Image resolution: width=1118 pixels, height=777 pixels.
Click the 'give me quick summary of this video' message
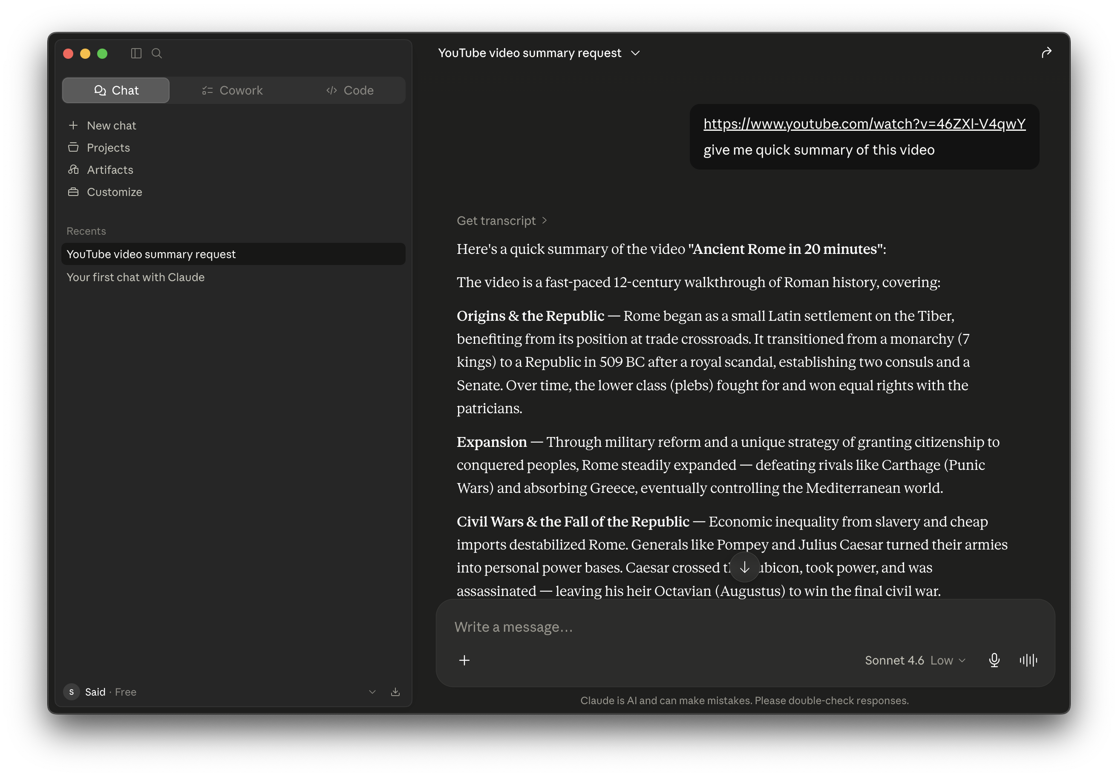[819, 150]
